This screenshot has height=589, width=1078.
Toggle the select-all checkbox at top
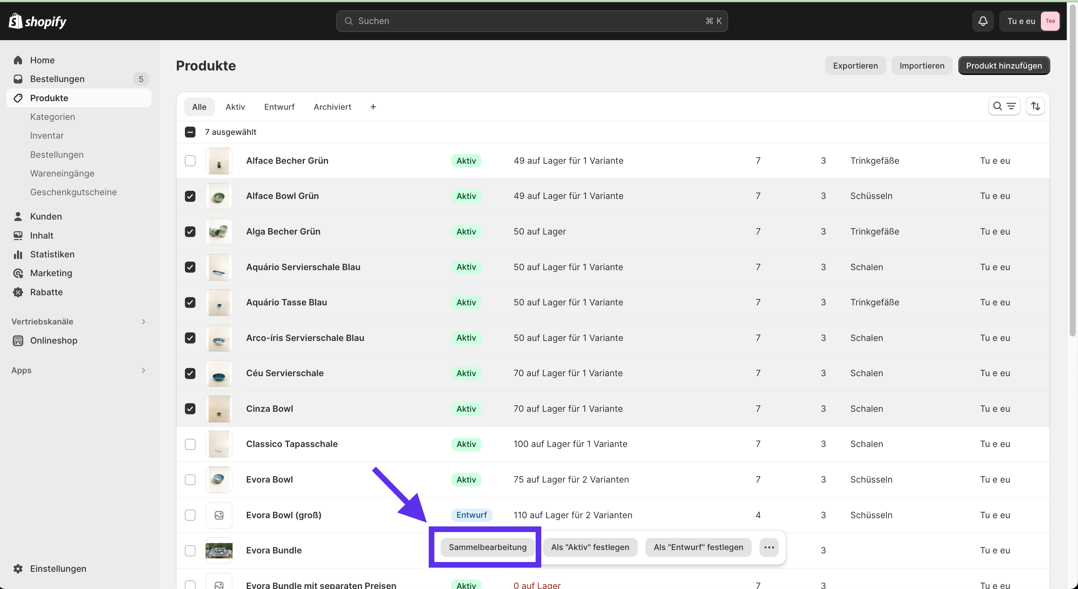[x=190, y=131]
